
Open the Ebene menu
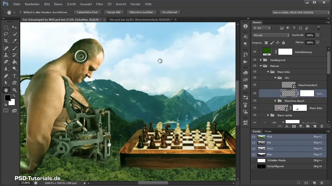coord(58,4)
